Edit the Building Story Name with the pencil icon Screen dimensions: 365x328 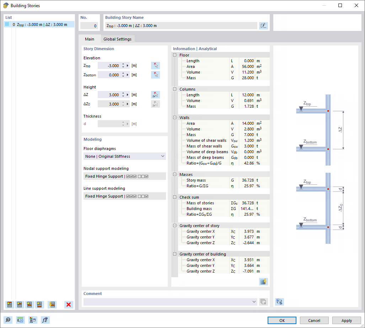(x=263, y=25)
